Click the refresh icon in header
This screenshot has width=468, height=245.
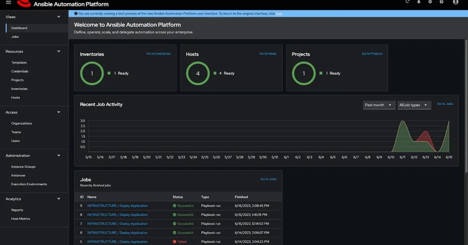[408, 2]
